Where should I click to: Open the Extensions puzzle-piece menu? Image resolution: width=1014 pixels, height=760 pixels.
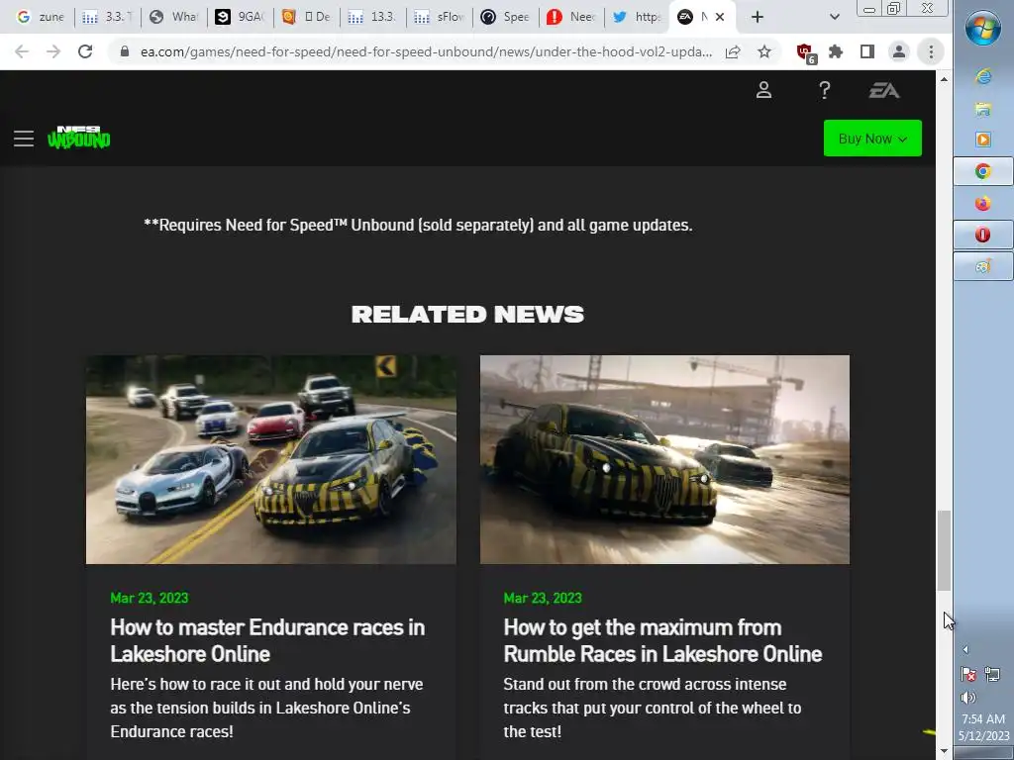pyautogui.click(x=836, y=51)
